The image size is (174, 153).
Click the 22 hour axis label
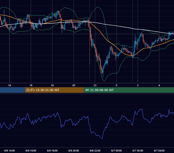[x=95, y=85]
